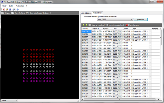The image size is (164, 103).
Task: Select the Attributs Blocs tab
Action: click(97, 13)
